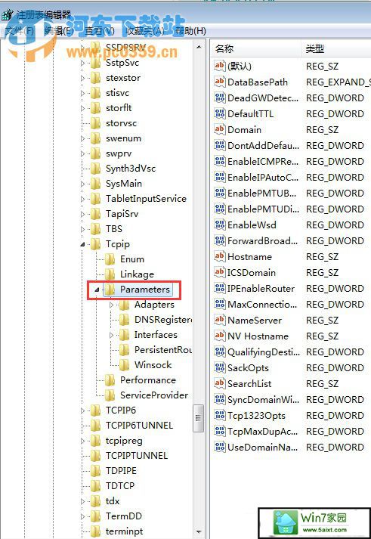
Task: Open the 收藏夹(A) menu
Action: [144, 31]
